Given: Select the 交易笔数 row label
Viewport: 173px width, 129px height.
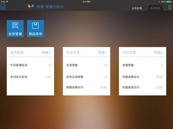Looking at the screenshot, I should tap(72, 65).
